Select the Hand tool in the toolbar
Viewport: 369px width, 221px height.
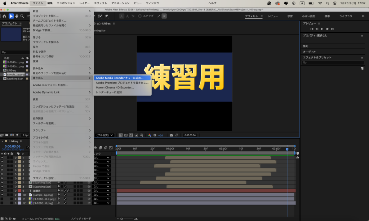[17, 16]
